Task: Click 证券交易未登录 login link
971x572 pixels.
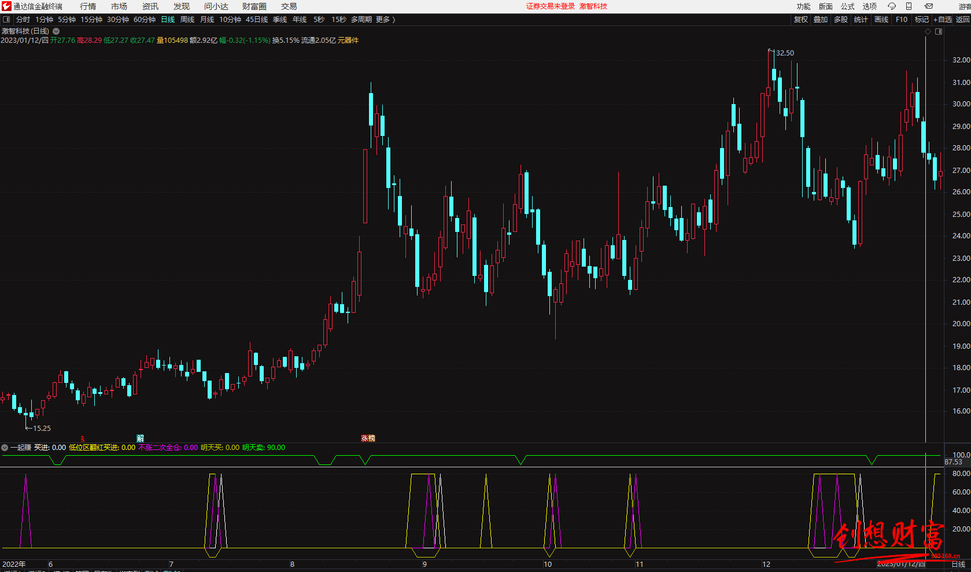Action: pos(551,6)
